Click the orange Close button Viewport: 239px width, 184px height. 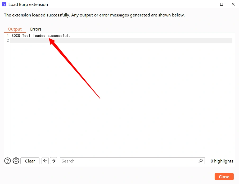point(224,177)
